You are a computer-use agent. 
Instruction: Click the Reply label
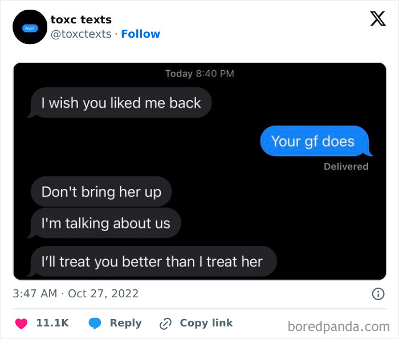coord(126,323)
